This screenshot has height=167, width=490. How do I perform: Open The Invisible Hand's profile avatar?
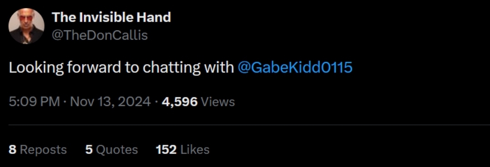(x=26, y=26)
